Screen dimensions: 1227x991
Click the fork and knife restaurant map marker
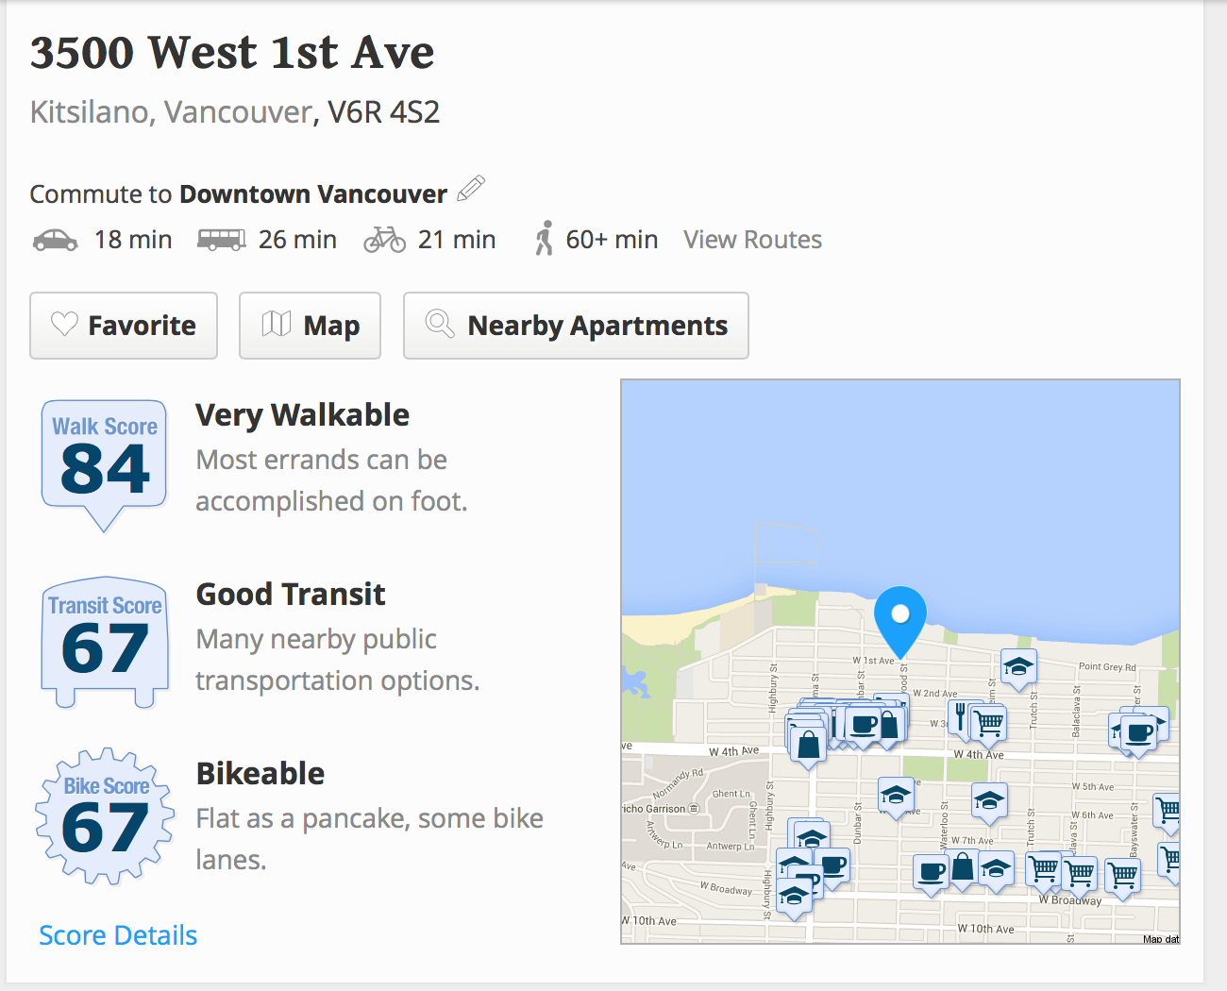(x=960, y=717)
